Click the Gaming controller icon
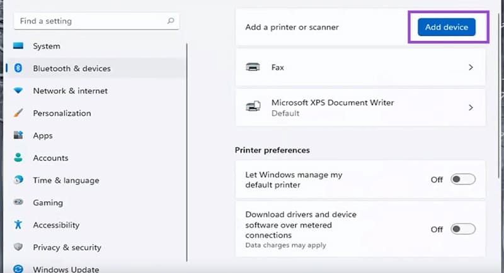The height and width of the screenshot is (273, 504). click(x=18, y=202)
